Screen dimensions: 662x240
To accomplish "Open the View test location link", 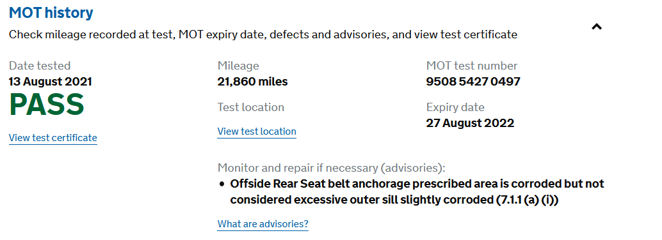I will tap(257, 131).
